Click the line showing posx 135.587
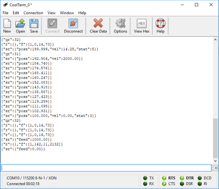The image size is (219, 189). (27, 92)
